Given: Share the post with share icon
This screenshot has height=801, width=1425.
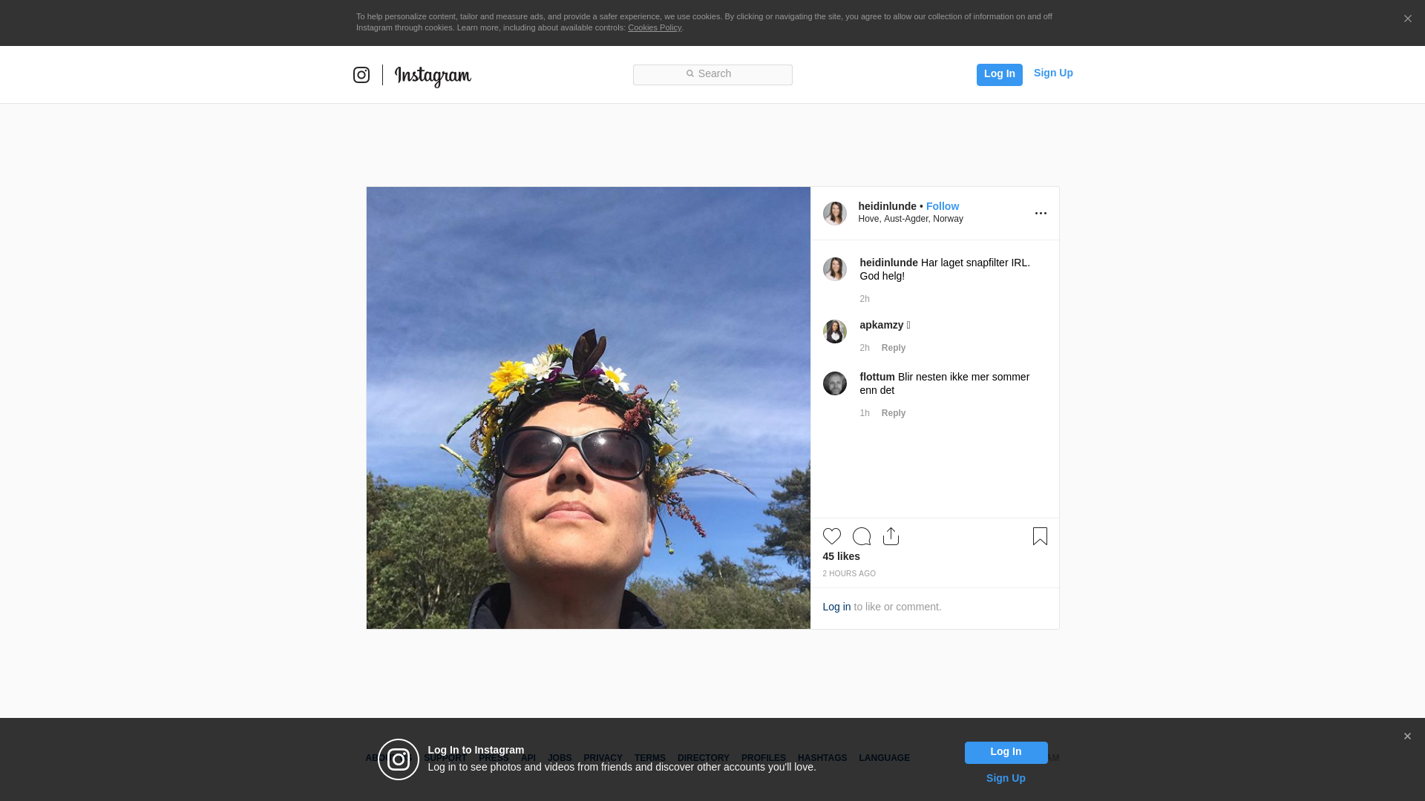Looking at the screenshot, I should coord(891,536).
